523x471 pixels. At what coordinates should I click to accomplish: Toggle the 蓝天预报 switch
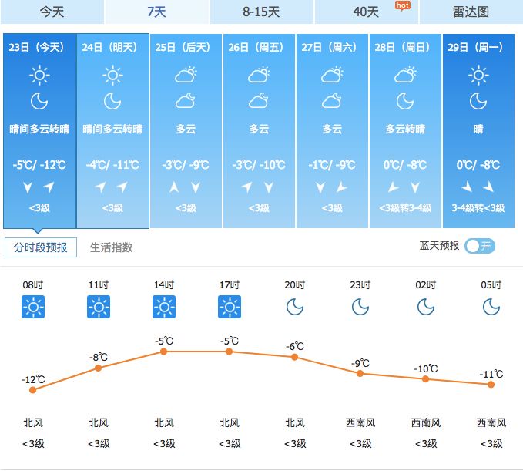point(480,247)
